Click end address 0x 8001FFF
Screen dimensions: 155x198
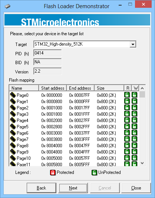pos(79,114)
